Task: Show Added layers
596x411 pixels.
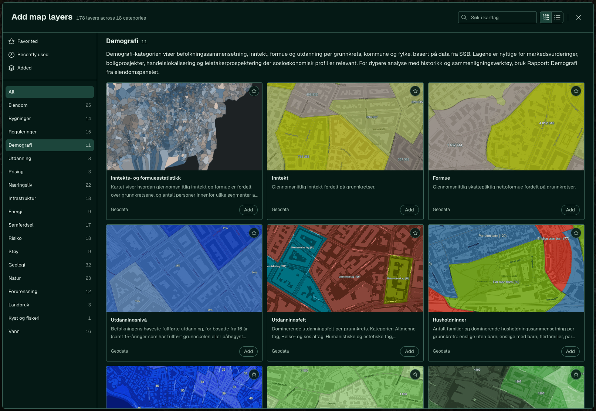Action: click(50, 68)
